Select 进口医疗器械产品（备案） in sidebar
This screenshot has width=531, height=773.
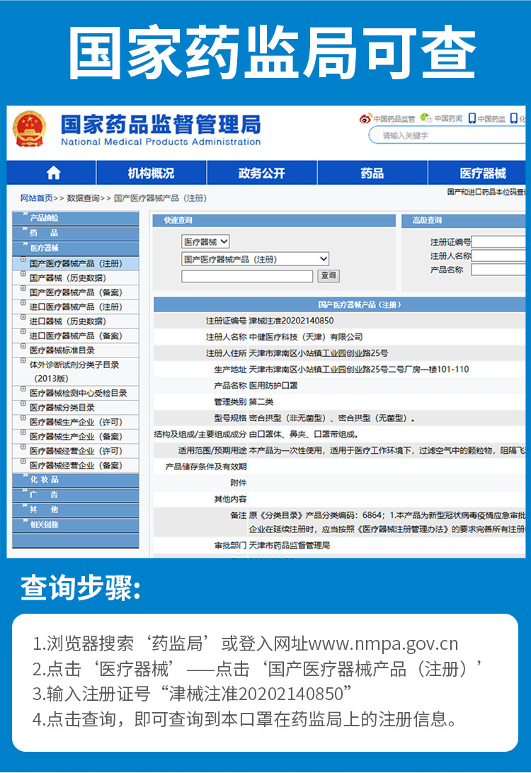pyautogui.click(x=76, y=336)
